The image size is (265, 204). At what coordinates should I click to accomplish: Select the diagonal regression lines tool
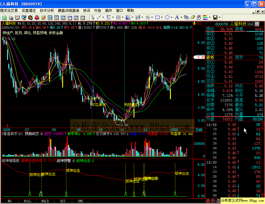[148, 17]
